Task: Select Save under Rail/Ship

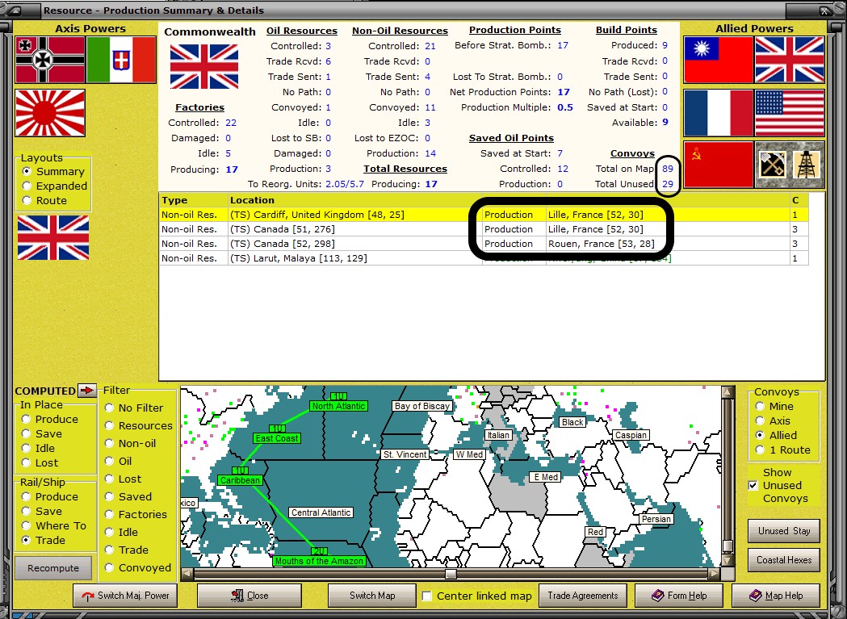Action: coord(42,511)
